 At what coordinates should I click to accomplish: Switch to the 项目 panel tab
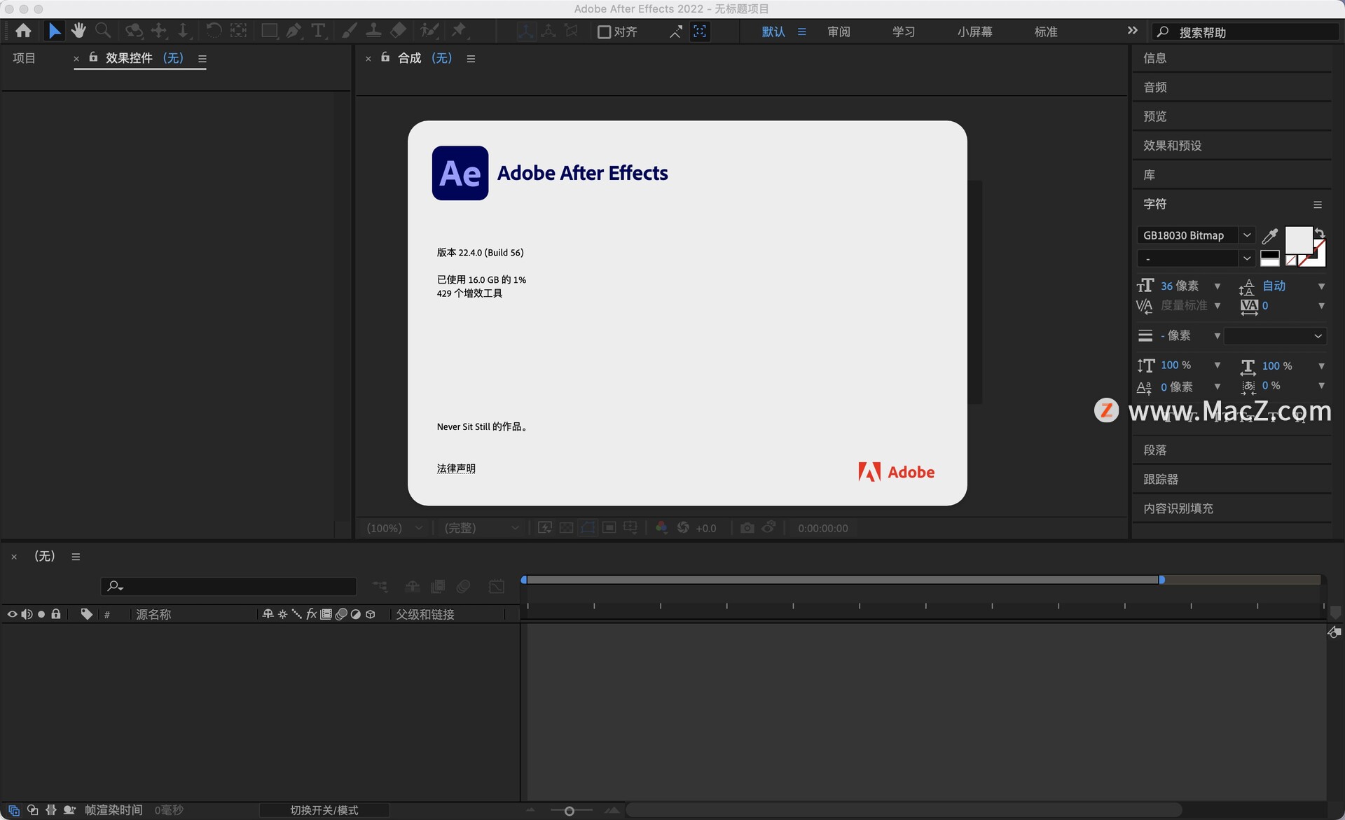click(25, 58)
